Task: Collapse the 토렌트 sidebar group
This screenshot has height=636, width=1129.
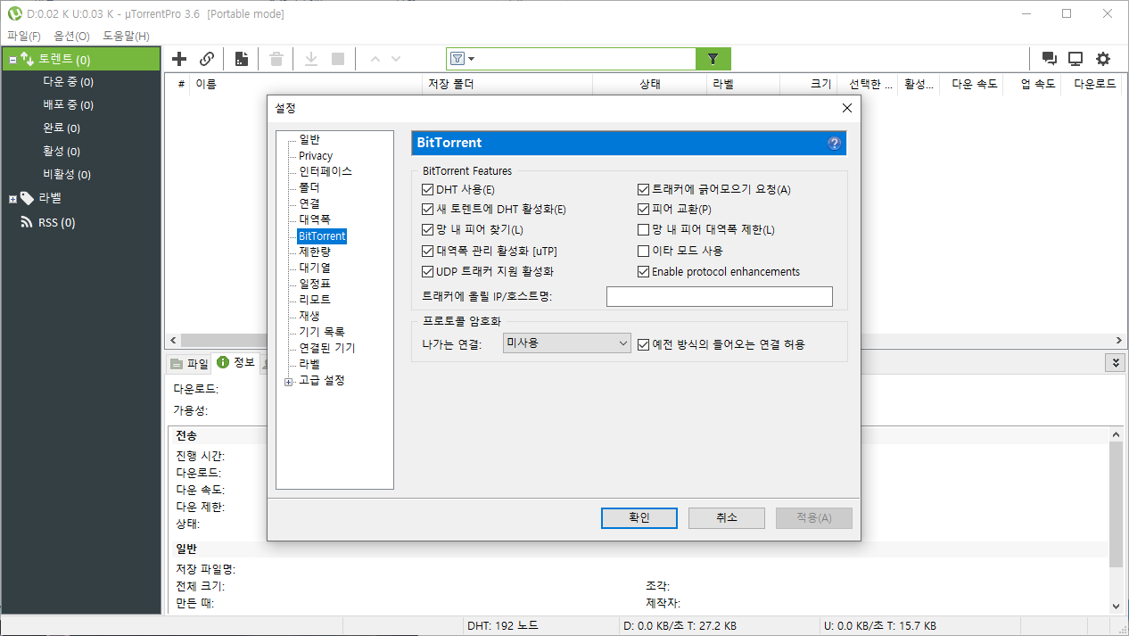Action: click(12, 61)
